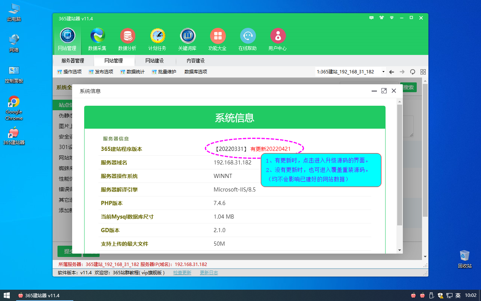Click the dialog scrollbar down arrow
The height and width of the screenshot is (301, 481).
pos(399,250)
